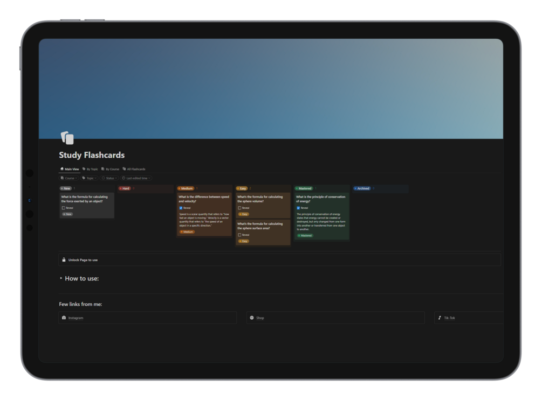Switch to the Main View tab
This screenshot has width=542, height=401.
click(x=70, y=169)
